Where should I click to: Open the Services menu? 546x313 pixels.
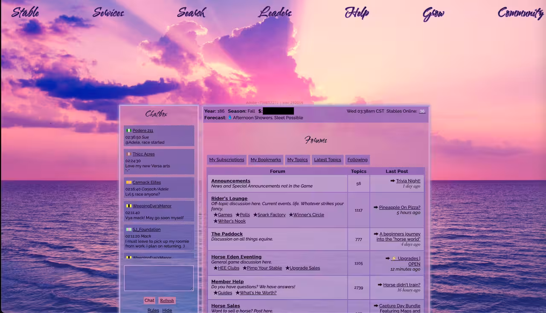108,12
